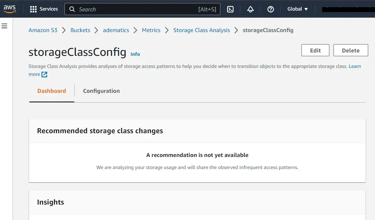The height and width of the screenshot is (220, 375).
Task: Open the Global region dropdown
Action: point(298,9)
